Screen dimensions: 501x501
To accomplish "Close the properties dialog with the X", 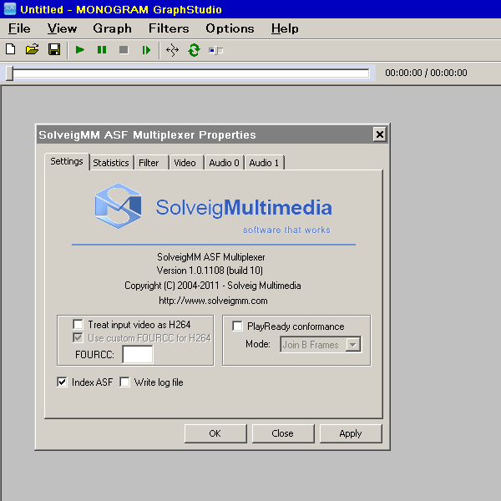I will tap(380, 134).
